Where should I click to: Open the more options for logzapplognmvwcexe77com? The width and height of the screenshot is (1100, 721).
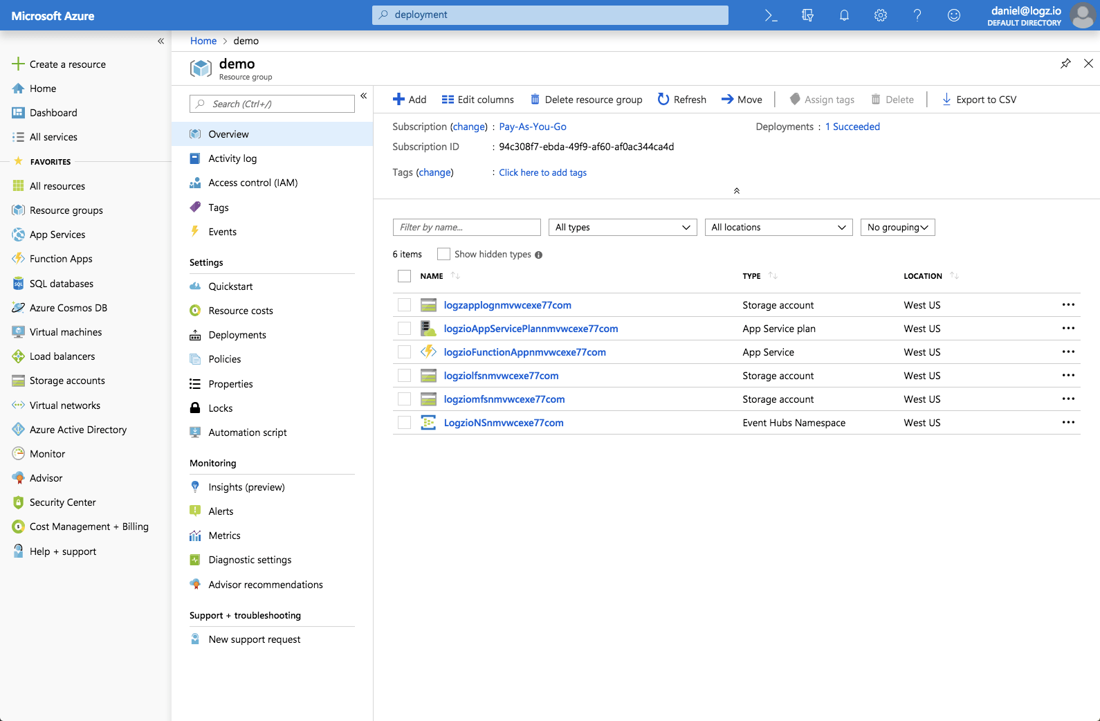tap(1068, 305)
